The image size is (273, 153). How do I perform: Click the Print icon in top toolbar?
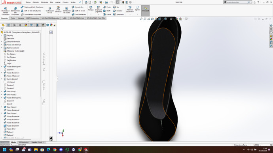pyautogui.click(x=106, y=2)
